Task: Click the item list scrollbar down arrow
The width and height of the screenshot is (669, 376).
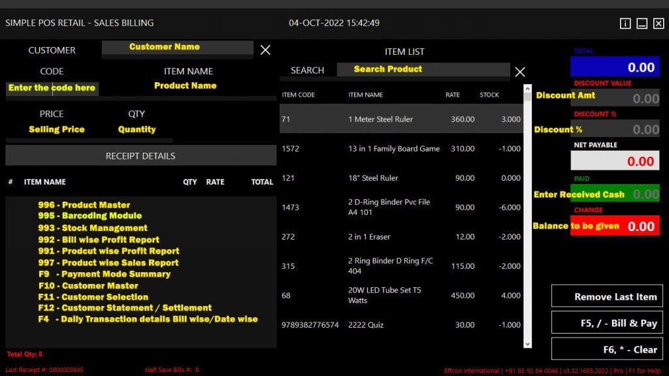Action: point(528,343)
